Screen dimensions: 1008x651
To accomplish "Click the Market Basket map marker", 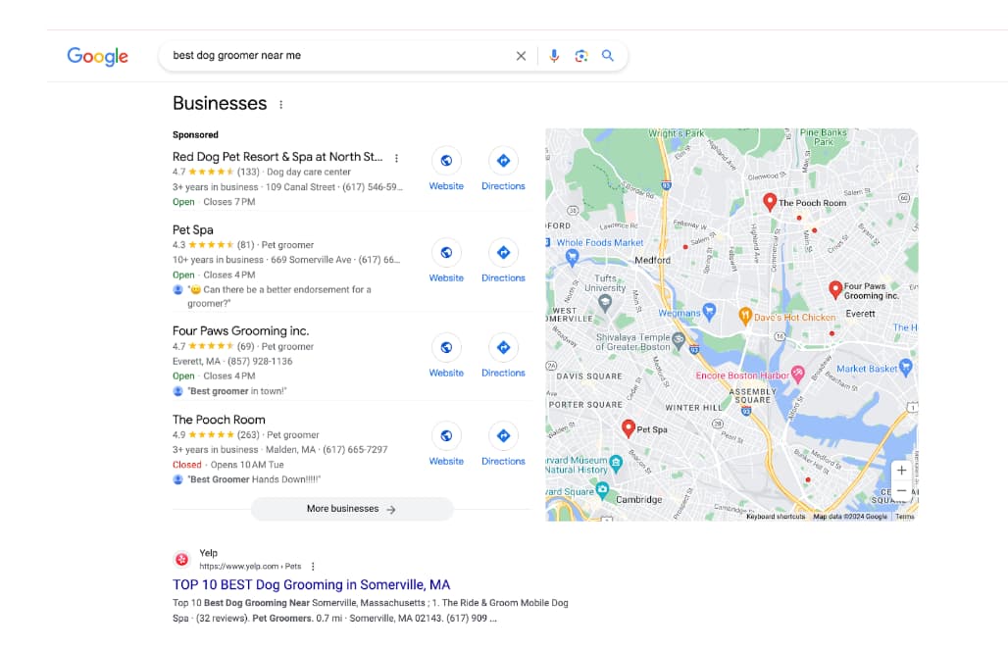I will [x=906, y=367].
